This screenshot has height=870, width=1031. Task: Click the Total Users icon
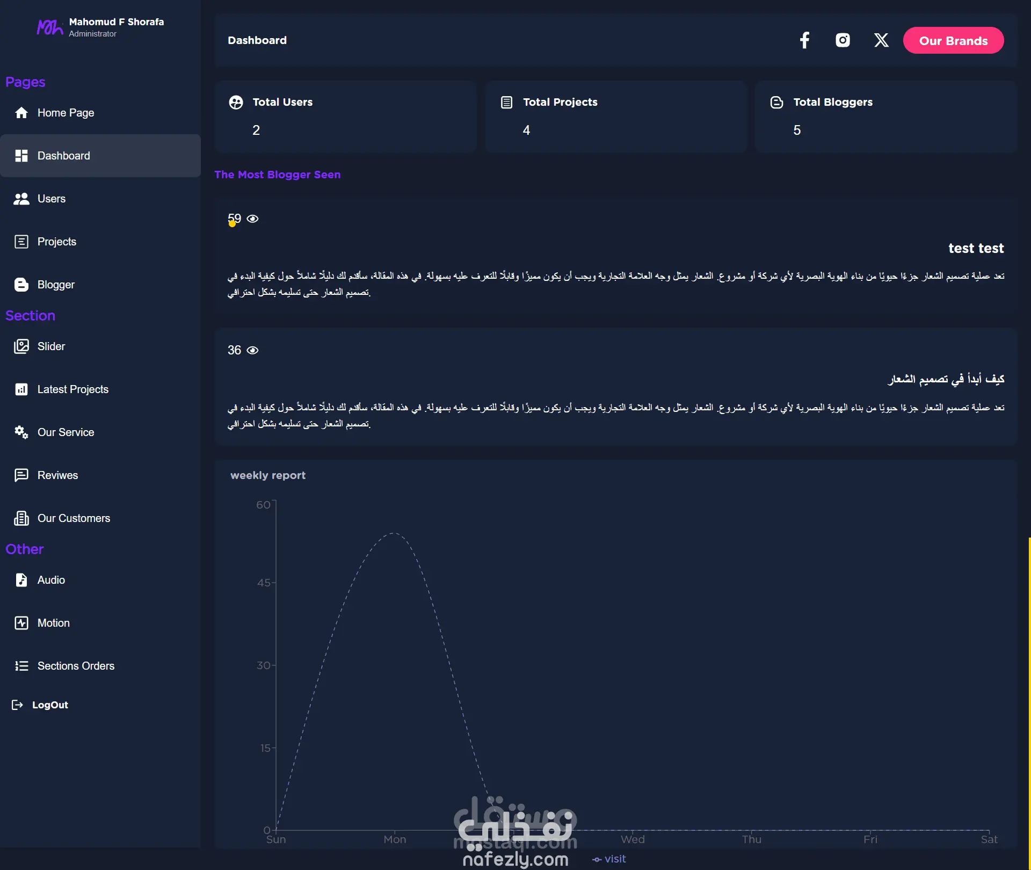(236, 102)
